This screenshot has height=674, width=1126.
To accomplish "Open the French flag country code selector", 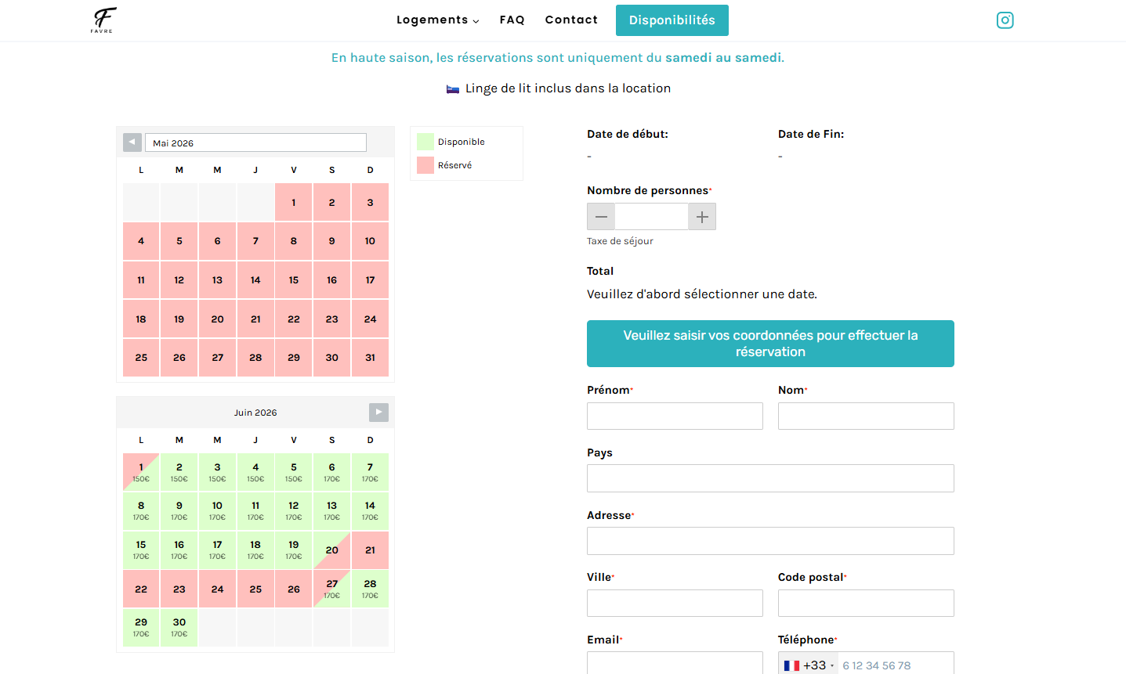I will pos(809,665).
